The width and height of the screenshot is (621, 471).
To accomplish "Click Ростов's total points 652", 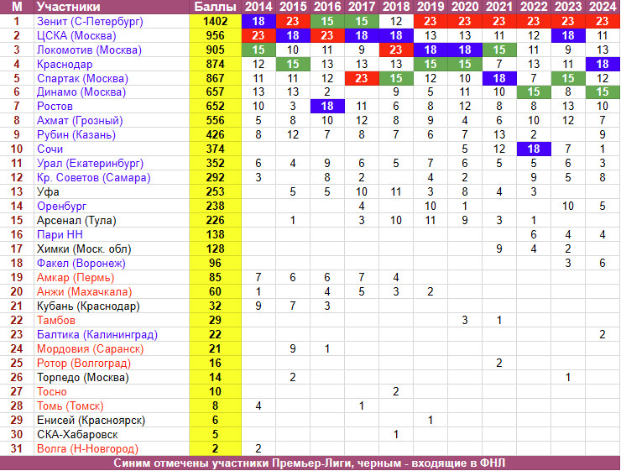I will [x=215, y=106].
